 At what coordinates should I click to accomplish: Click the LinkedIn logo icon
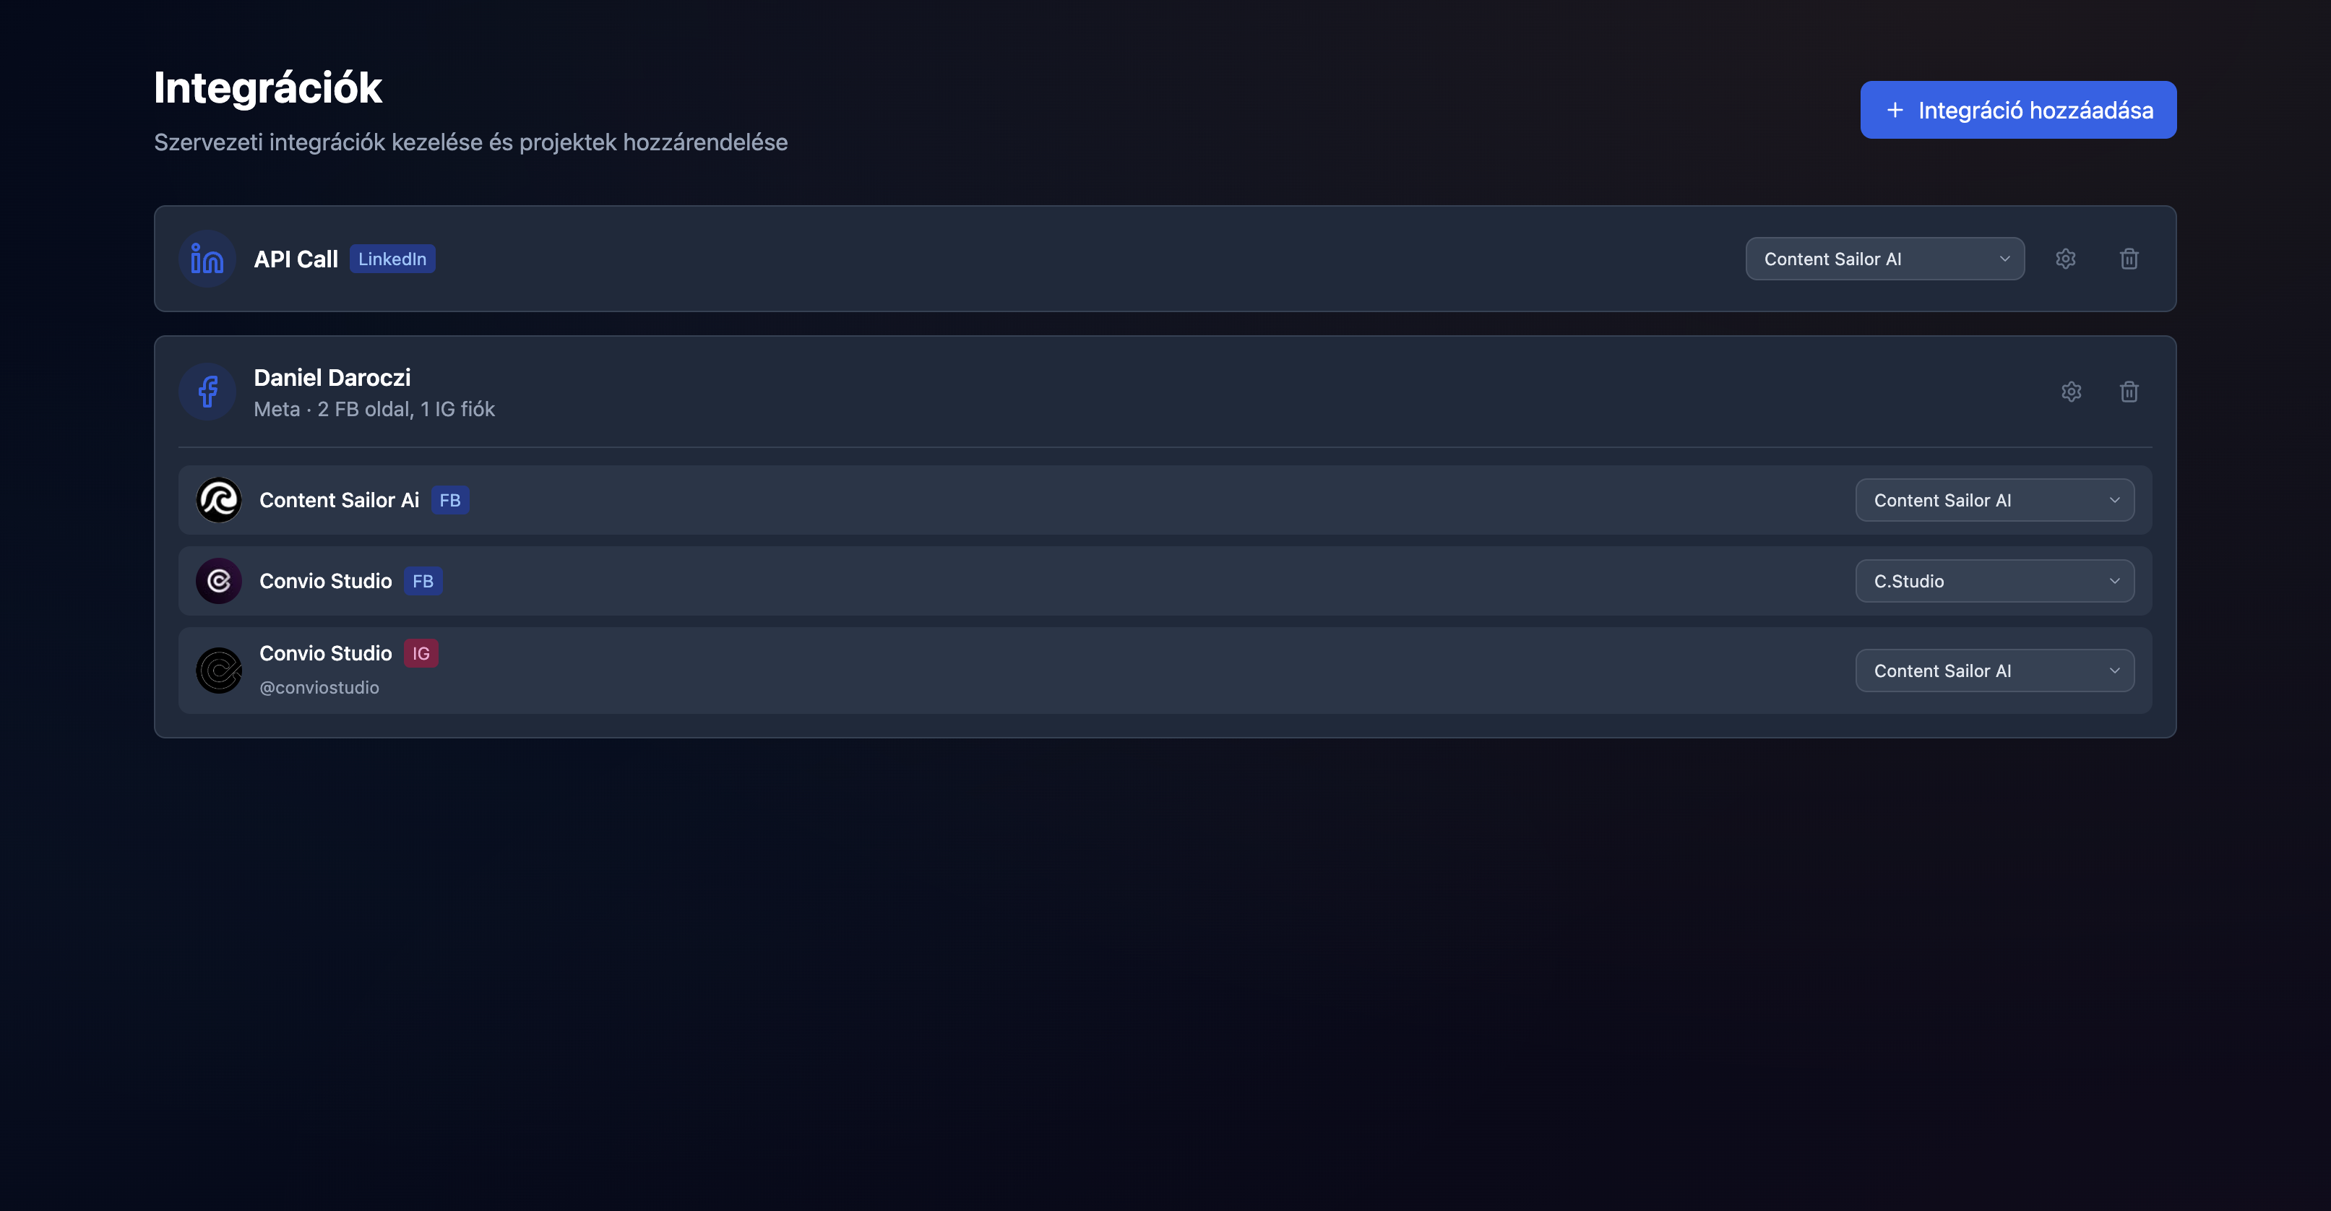207,259
